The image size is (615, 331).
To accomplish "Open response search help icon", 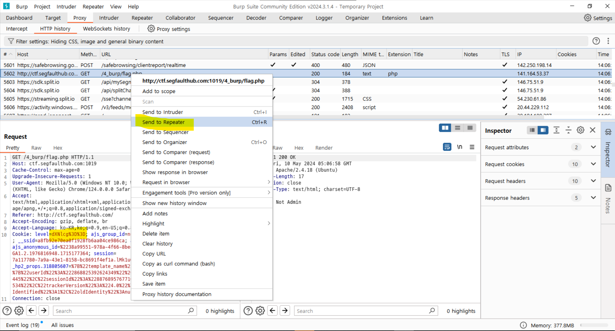I will point(248,310).
